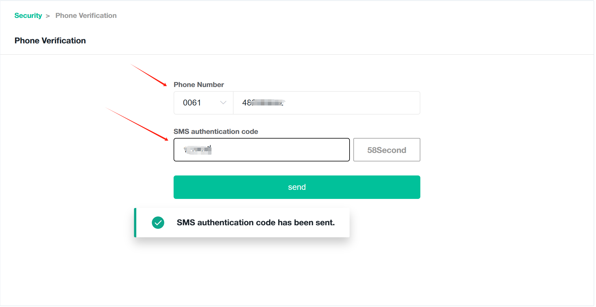This screenshot has height=307, width=596.
Task: Focus the SMS authentication code input
Action: (x=261, y=150)
